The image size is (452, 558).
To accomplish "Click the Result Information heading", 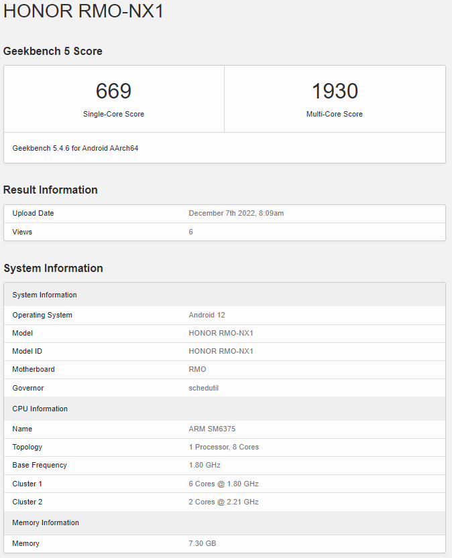I will [x=50, y=190].
